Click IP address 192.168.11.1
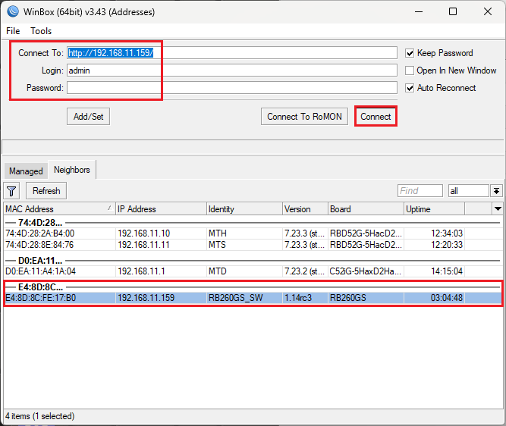Screen dimensions: 506x426 point(141,271)
